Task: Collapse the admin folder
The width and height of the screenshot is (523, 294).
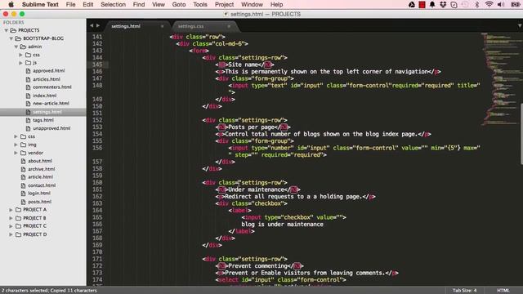Action: (x=16, y=47)
